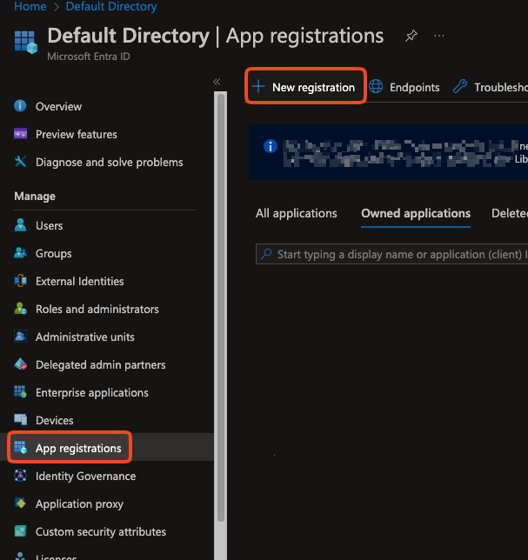The image size is (528, 560).
Task: Click the Delegated admin partners icon
Action: 20,364
